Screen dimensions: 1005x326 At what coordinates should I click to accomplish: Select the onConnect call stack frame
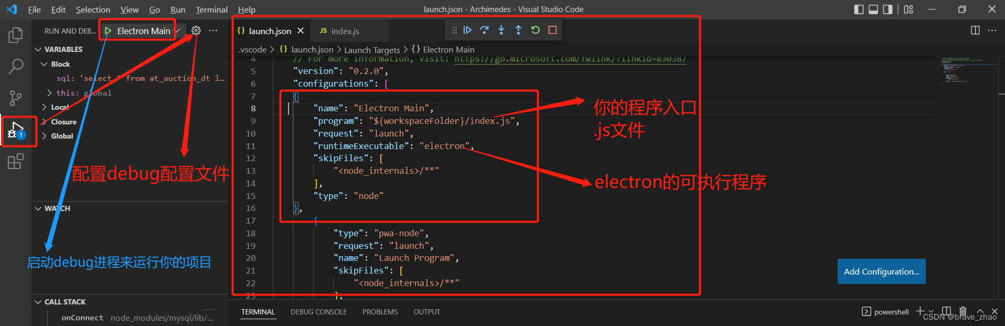click(x=136, y=318)
